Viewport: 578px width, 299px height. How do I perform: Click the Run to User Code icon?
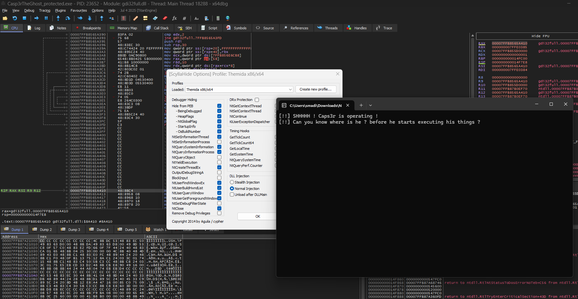111,18
